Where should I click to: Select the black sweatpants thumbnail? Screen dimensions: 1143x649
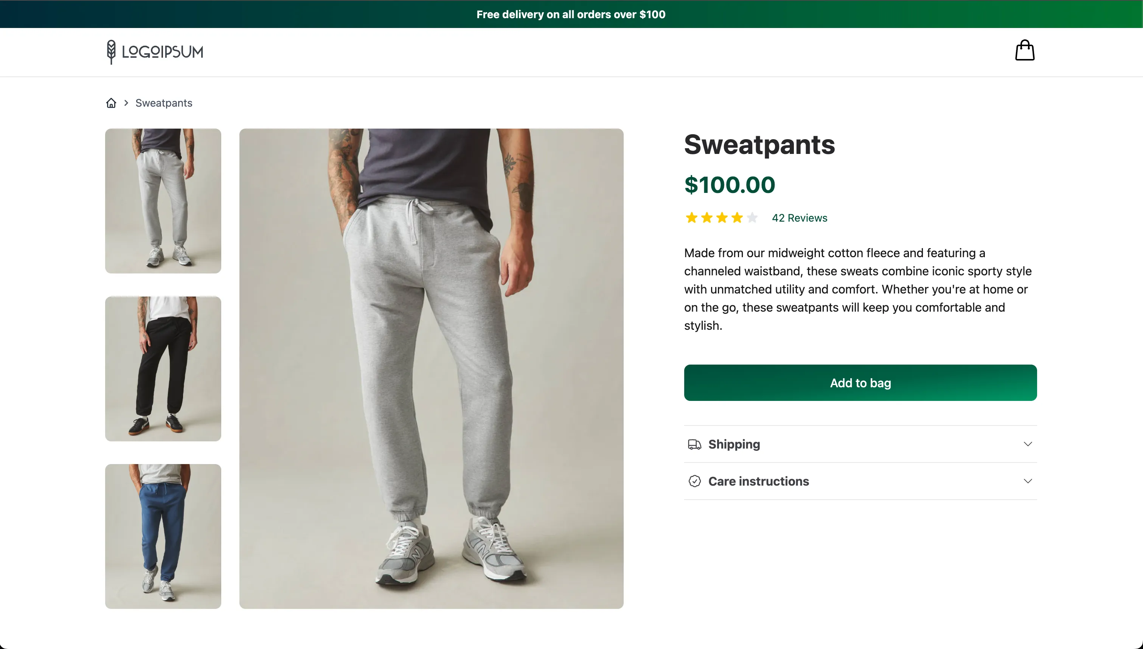pyautogui.click(x=163, y=369)
